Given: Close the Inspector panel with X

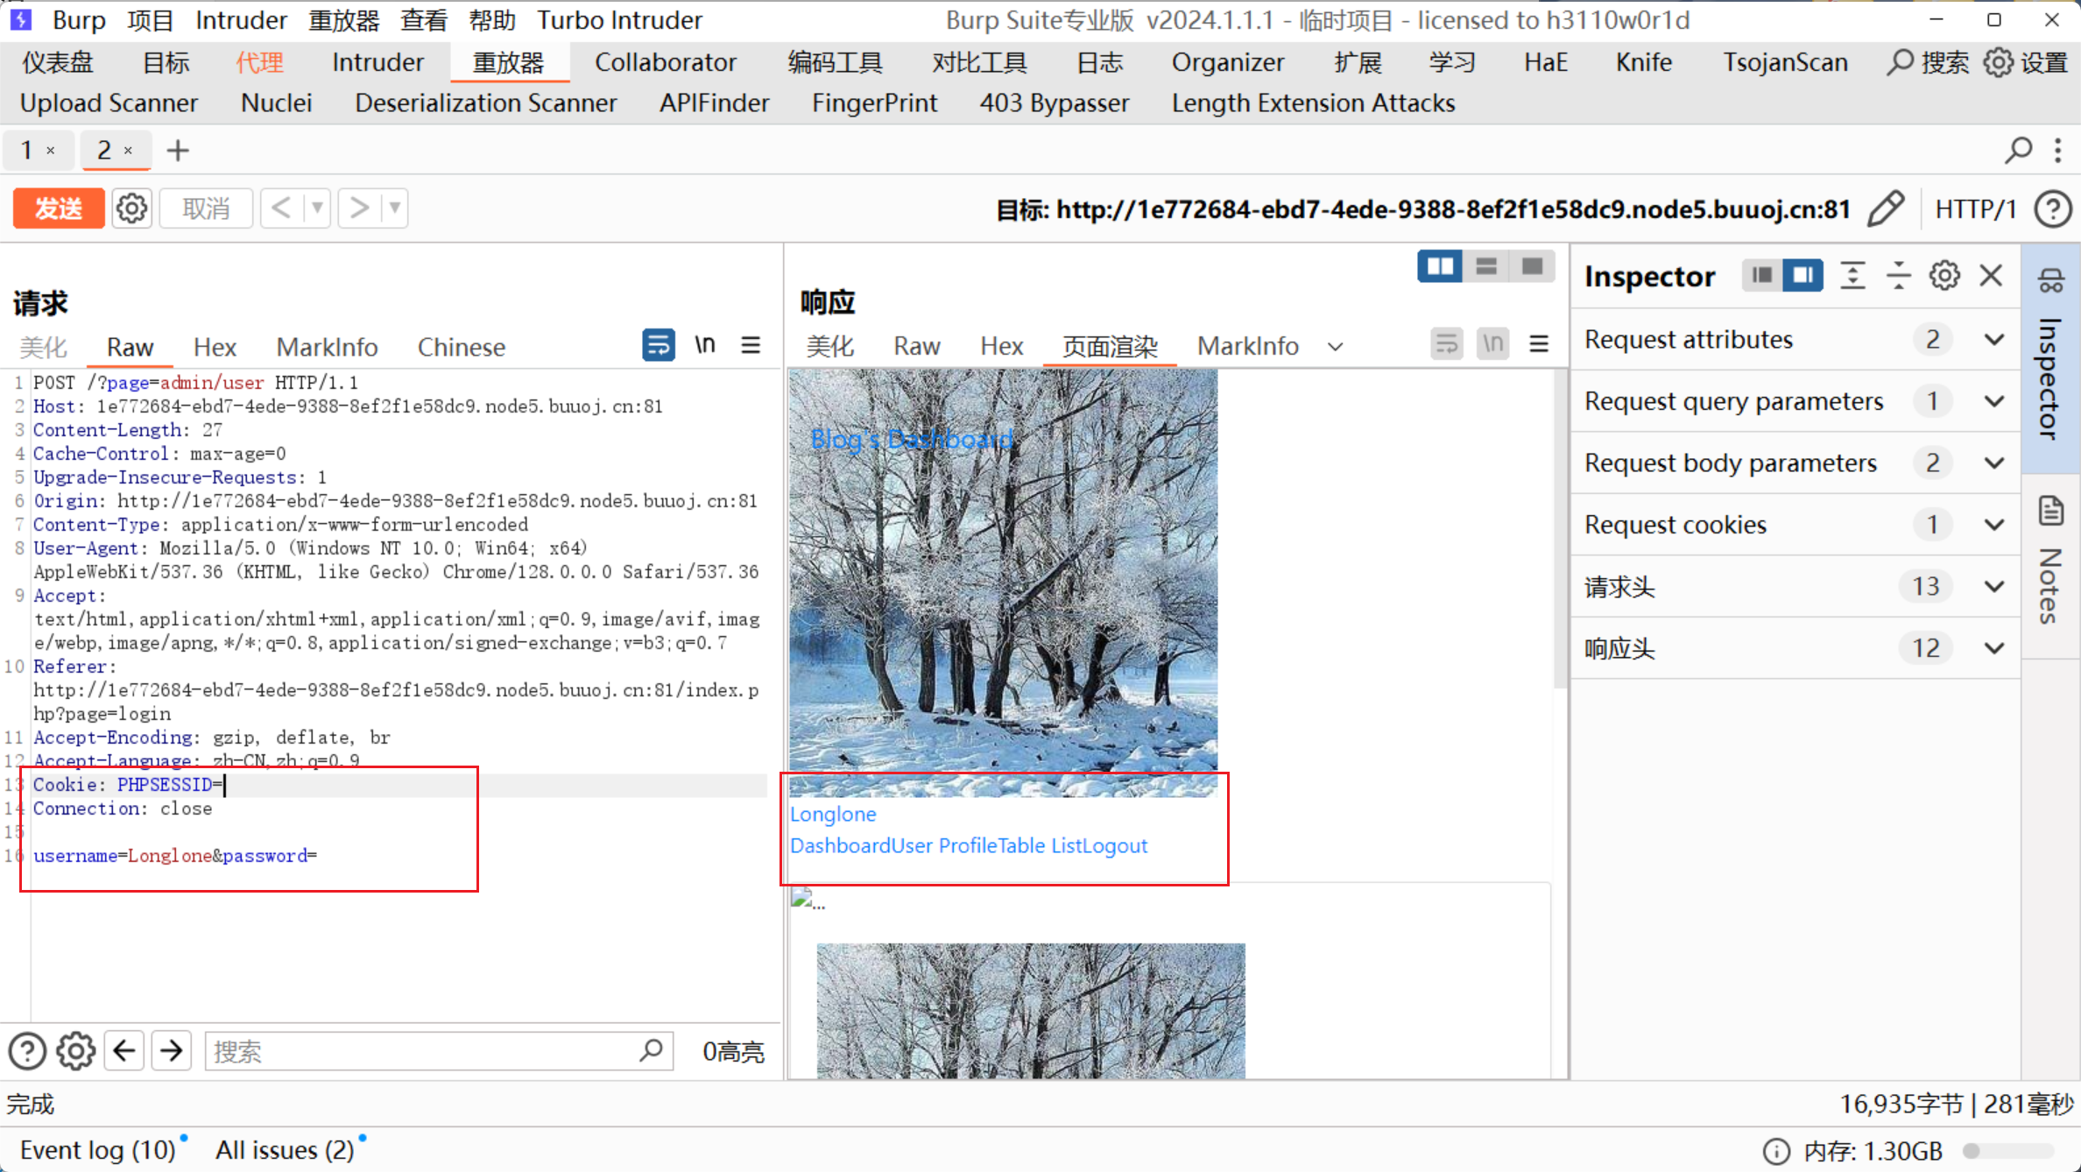Looking at the screenshot, I should pyautogui.click(x=1991, y=276).
